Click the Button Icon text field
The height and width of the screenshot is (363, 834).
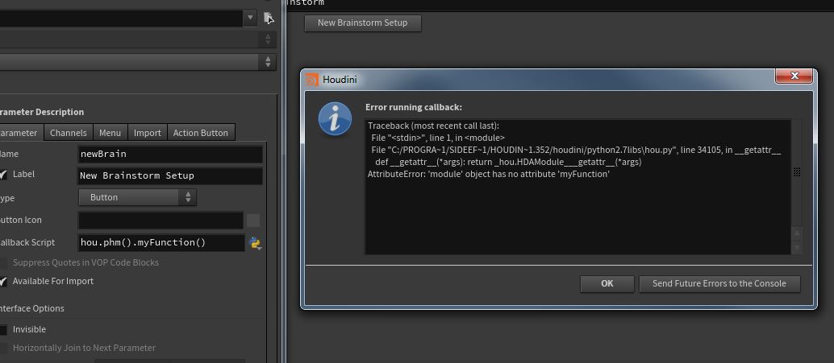tap(161, 221)
